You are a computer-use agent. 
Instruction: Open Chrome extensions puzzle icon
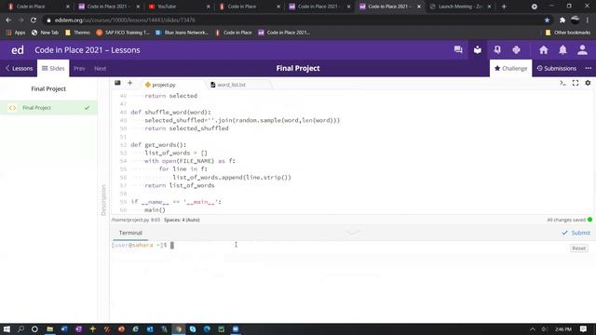[562, 20]
